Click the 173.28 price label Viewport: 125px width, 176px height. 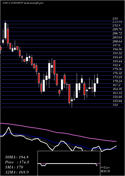coord(117,77)
